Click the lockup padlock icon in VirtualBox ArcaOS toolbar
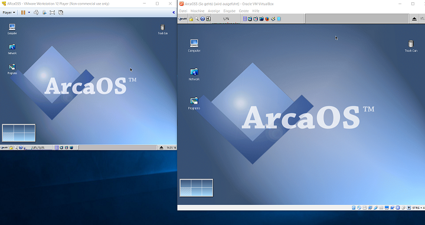This screenshot has width=425, height=225. click(x=191, y=19)
